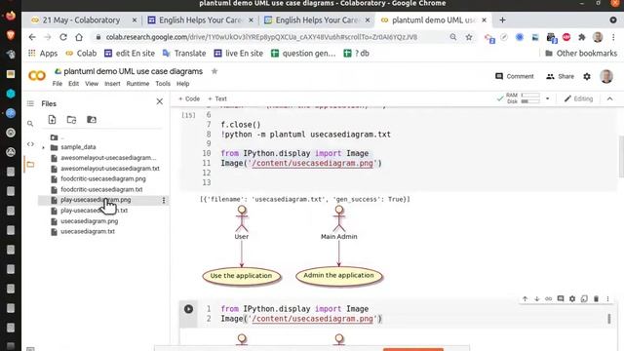Select foodcritic-usecasediagram.png file
This screenshot has height=351, width=624.
pyautogui.click(x=103, y=179)
